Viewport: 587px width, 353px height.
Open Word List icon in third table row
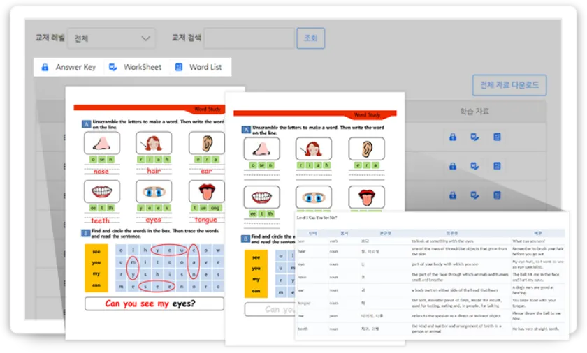click(x=497, y=196)
